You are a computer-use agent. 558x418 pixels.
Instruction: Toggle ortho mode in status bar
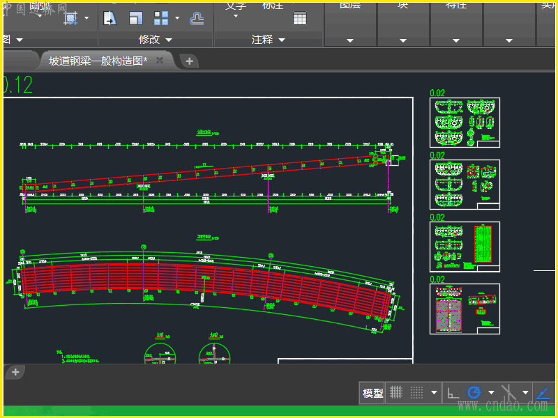coord(453,392)
